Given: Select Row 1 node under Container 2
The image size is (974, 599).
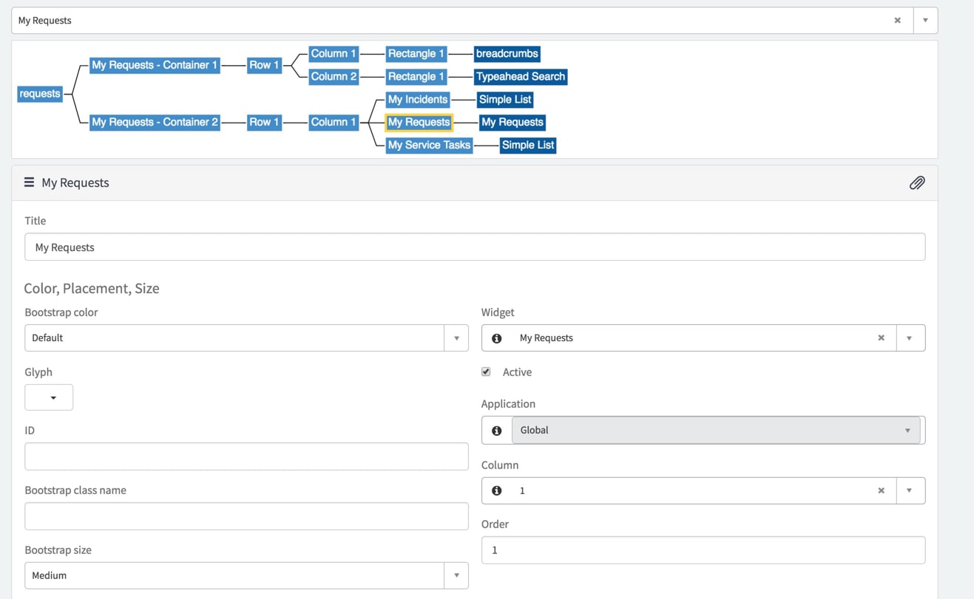Looking at the screenshot, I should pyautogui.click(x=264, y=122).
